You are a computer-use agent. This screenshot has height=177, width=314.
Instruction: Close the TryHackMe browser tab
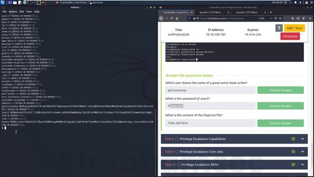191,12
